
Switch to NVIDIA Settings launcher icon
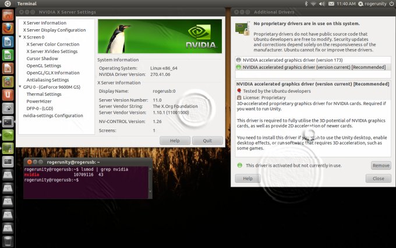8,135
